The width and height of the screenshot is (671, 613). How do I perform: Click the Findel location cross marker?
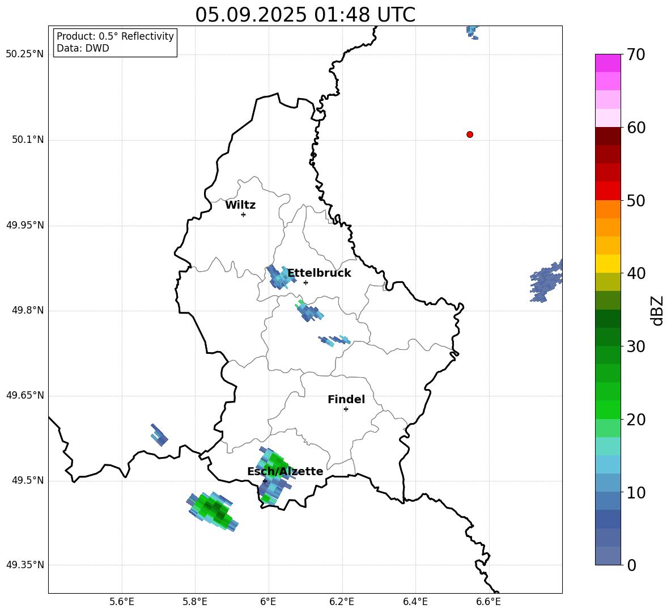tap(346, 409)
